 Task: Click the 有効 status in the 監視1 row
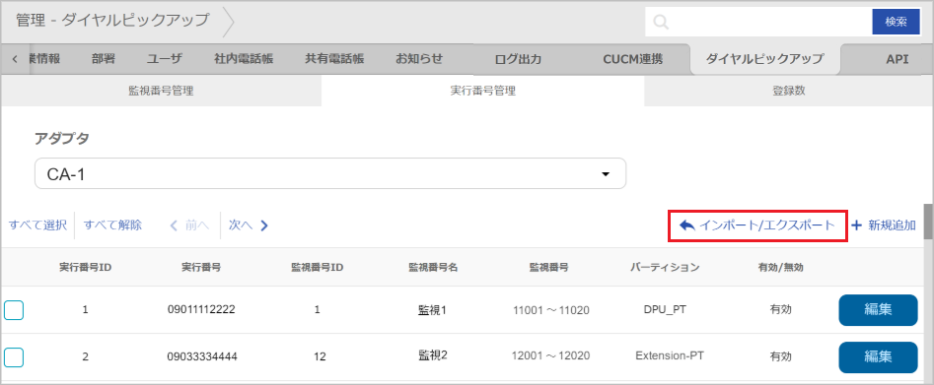[781, 310]
